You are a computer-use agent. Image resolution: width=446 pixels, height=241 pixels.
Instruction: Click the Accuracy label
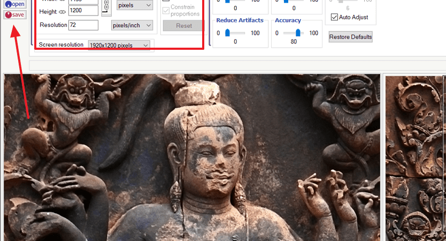click(288, 20)
